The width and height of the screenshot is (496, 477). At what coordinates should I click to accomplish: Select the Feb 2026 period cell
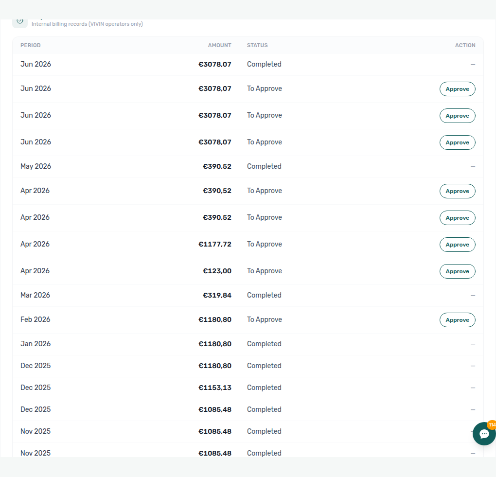click(35, 319)
